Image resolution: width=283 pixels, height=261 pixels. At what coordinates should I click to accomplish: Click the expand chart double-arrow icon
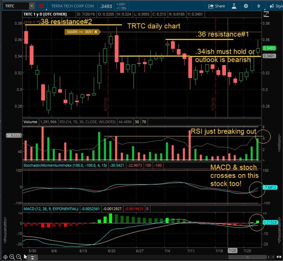coord(279,257)
